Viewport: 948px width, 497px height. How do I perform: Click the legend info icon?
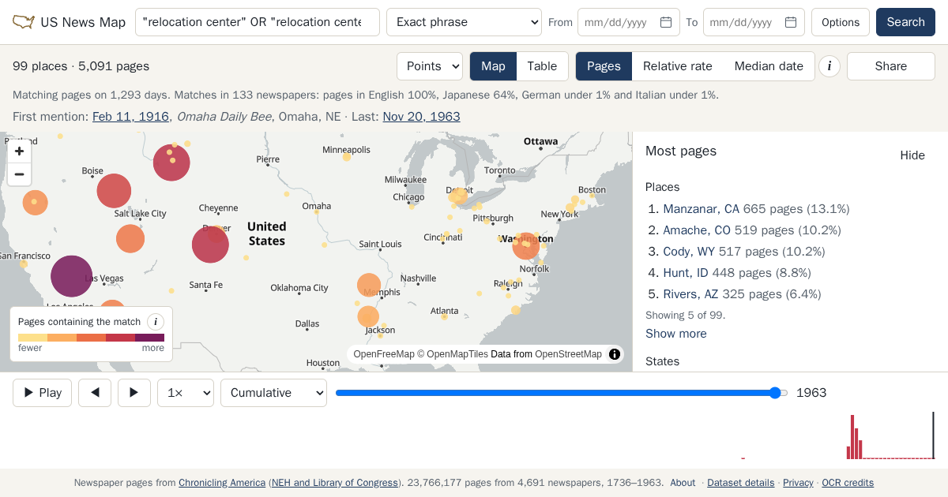(156, 322)
